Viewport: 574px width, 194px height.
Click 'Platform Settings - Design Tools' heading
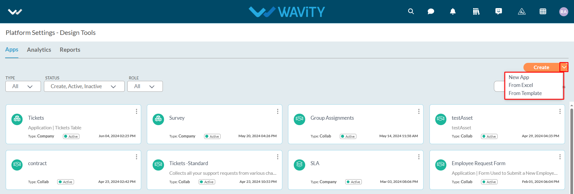pos(51,32)
